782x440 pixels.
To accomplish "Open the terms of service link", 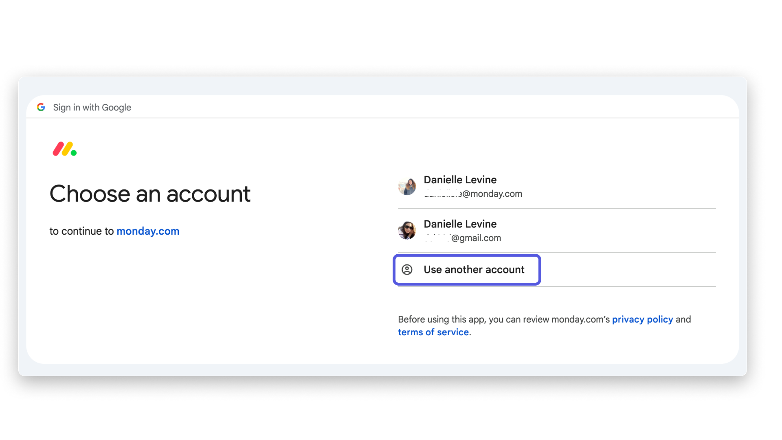I will coord(433,332).
